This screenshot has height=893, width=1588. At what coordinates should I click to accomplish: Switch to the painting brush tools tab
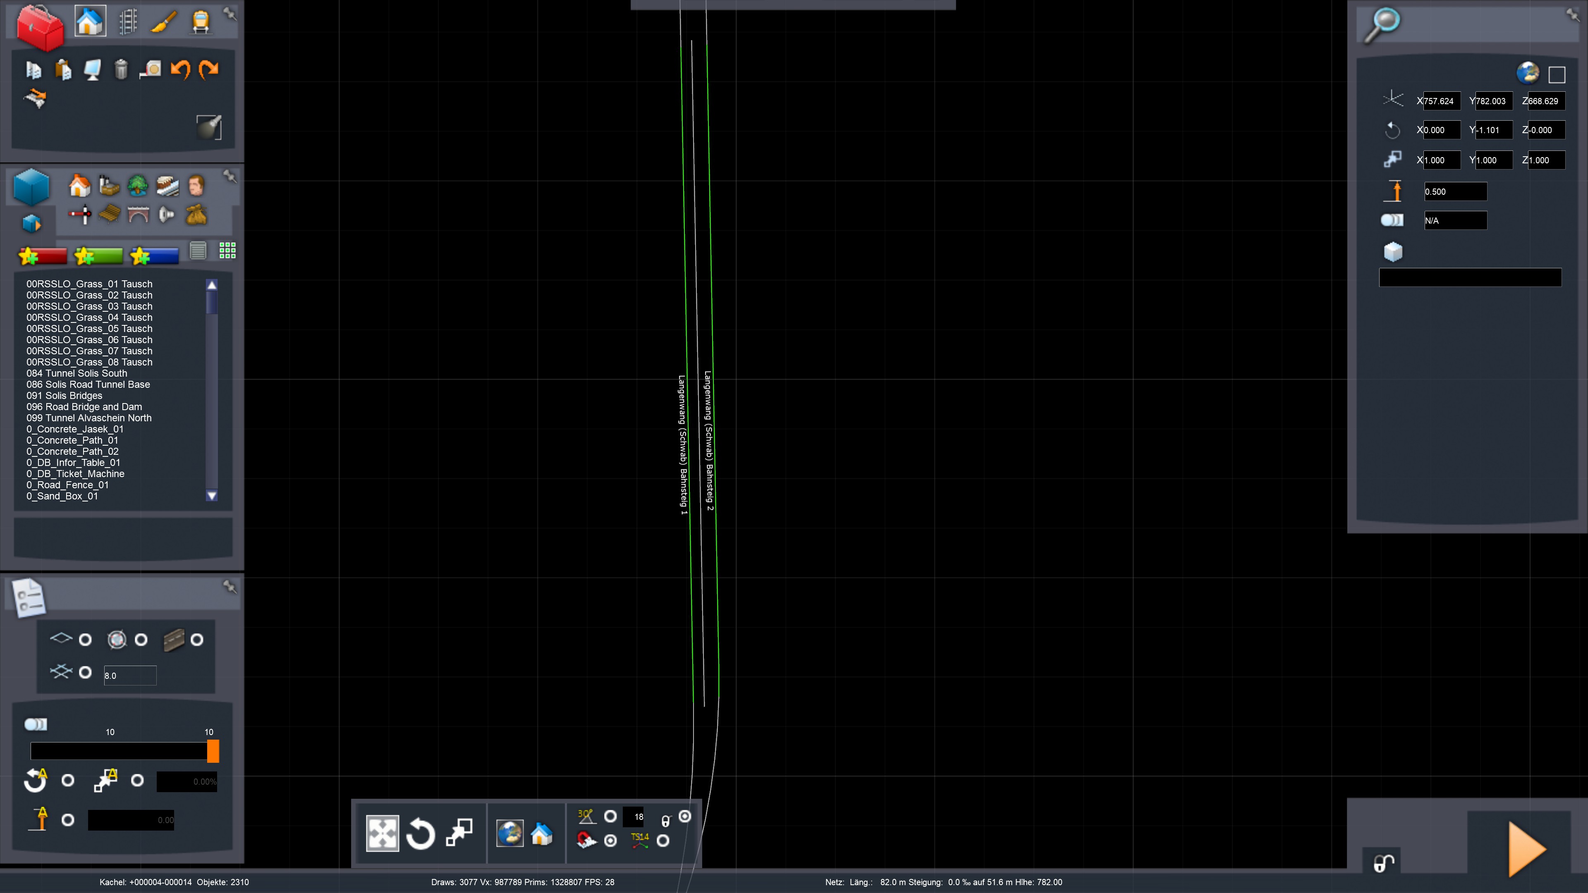click(x=164, y=21)
